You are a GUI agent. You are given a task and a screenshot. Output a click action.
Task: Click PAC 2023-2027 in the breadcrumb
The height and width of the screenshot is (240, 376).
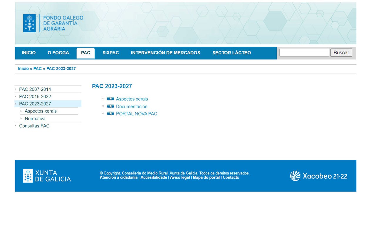[61, 69]
